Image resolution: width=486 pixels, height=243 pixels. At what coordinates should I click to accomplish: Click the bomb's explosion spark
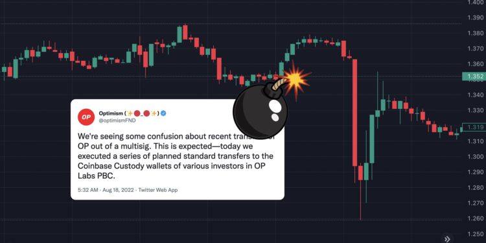(294, 80)
